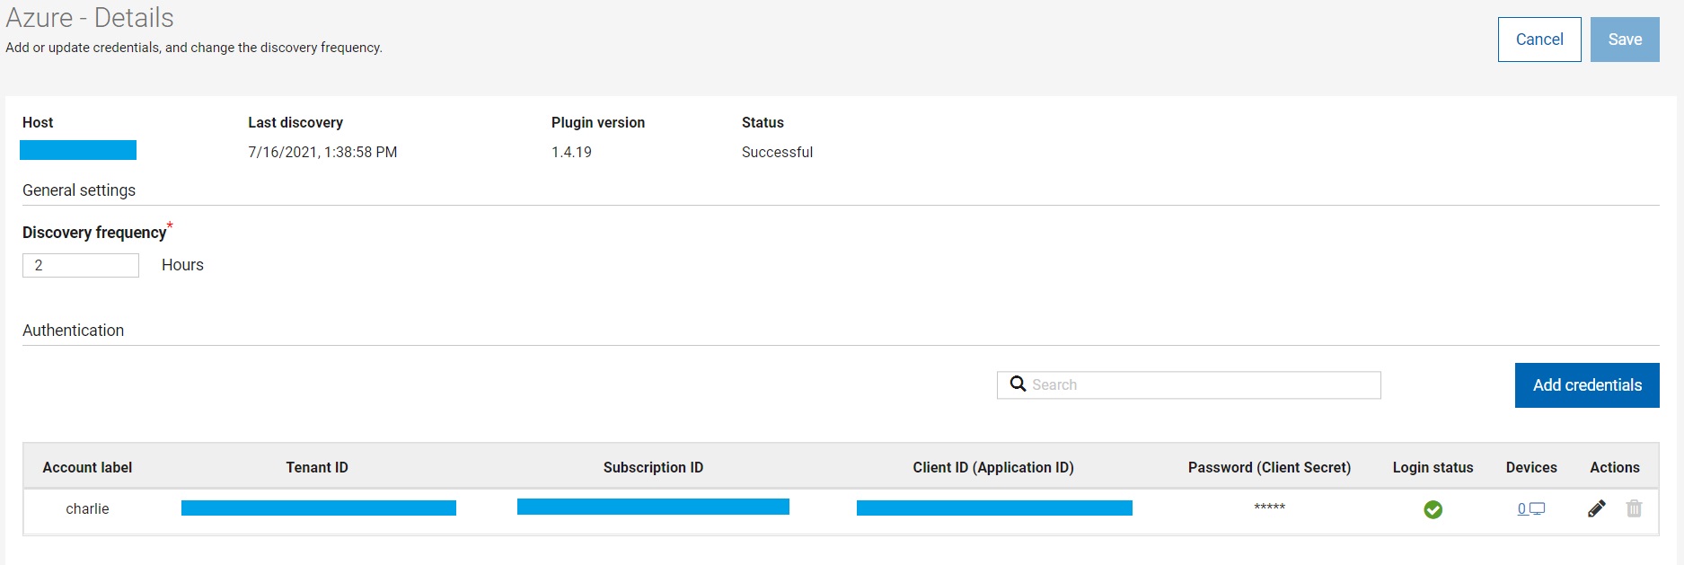Click the Password (Client Secret) column header
Screen dimensions: 1684x565
coord(1269,467)
